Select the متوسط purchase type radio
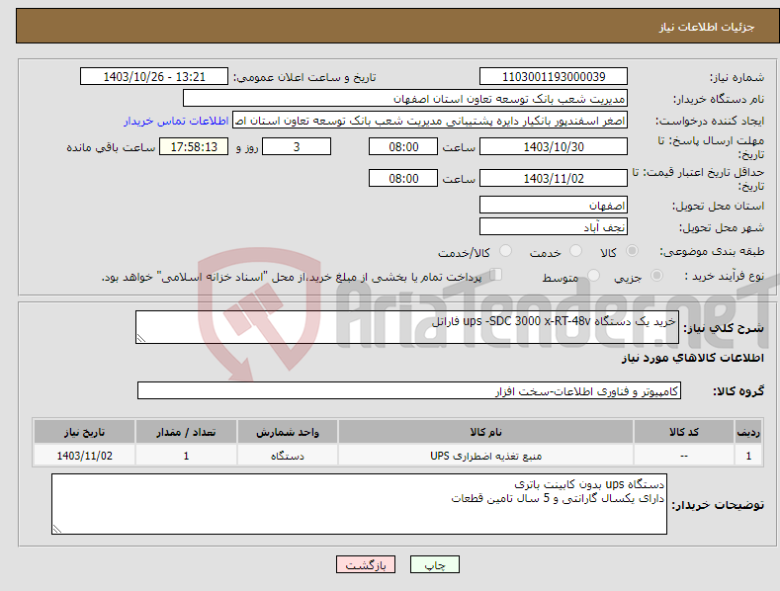780x591 pixels. click(x=593, y=275)
